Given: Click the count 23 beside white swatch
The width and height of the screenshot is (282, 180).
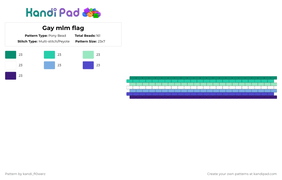Looking at the screenshot, I should (21, 65).
